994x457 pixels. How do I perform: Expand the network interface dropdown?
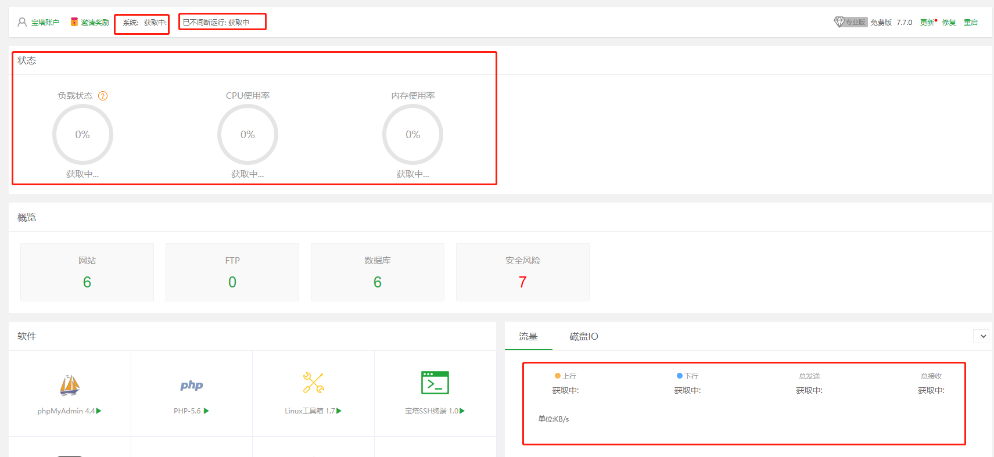(981, 336)
